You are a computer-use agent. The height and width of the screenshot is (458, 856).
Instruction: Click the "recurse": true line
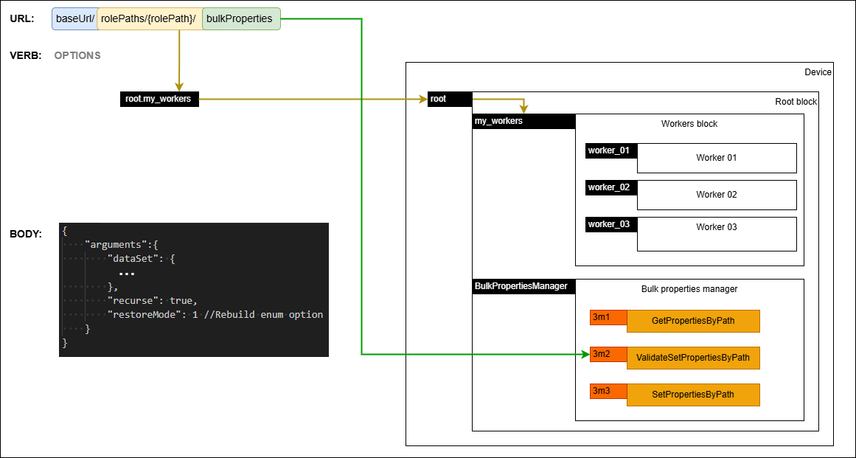(x=152, y=300)
